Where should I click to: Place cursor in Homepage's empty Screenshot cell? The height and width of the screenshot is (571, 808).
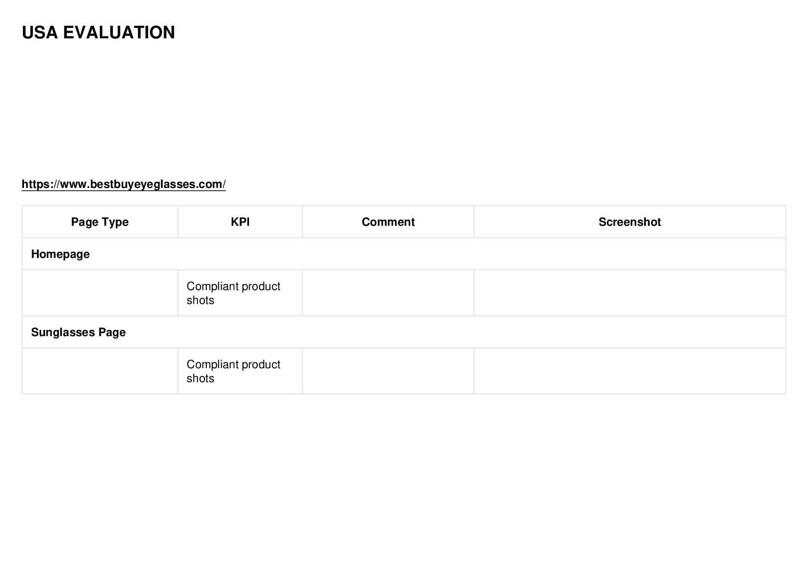[630, 293]
